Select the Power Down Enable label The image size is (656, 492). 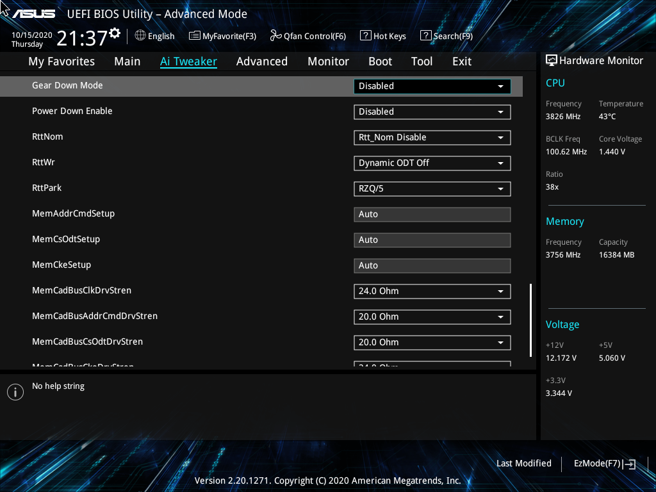pyautogui.click(x=72, y=111)
